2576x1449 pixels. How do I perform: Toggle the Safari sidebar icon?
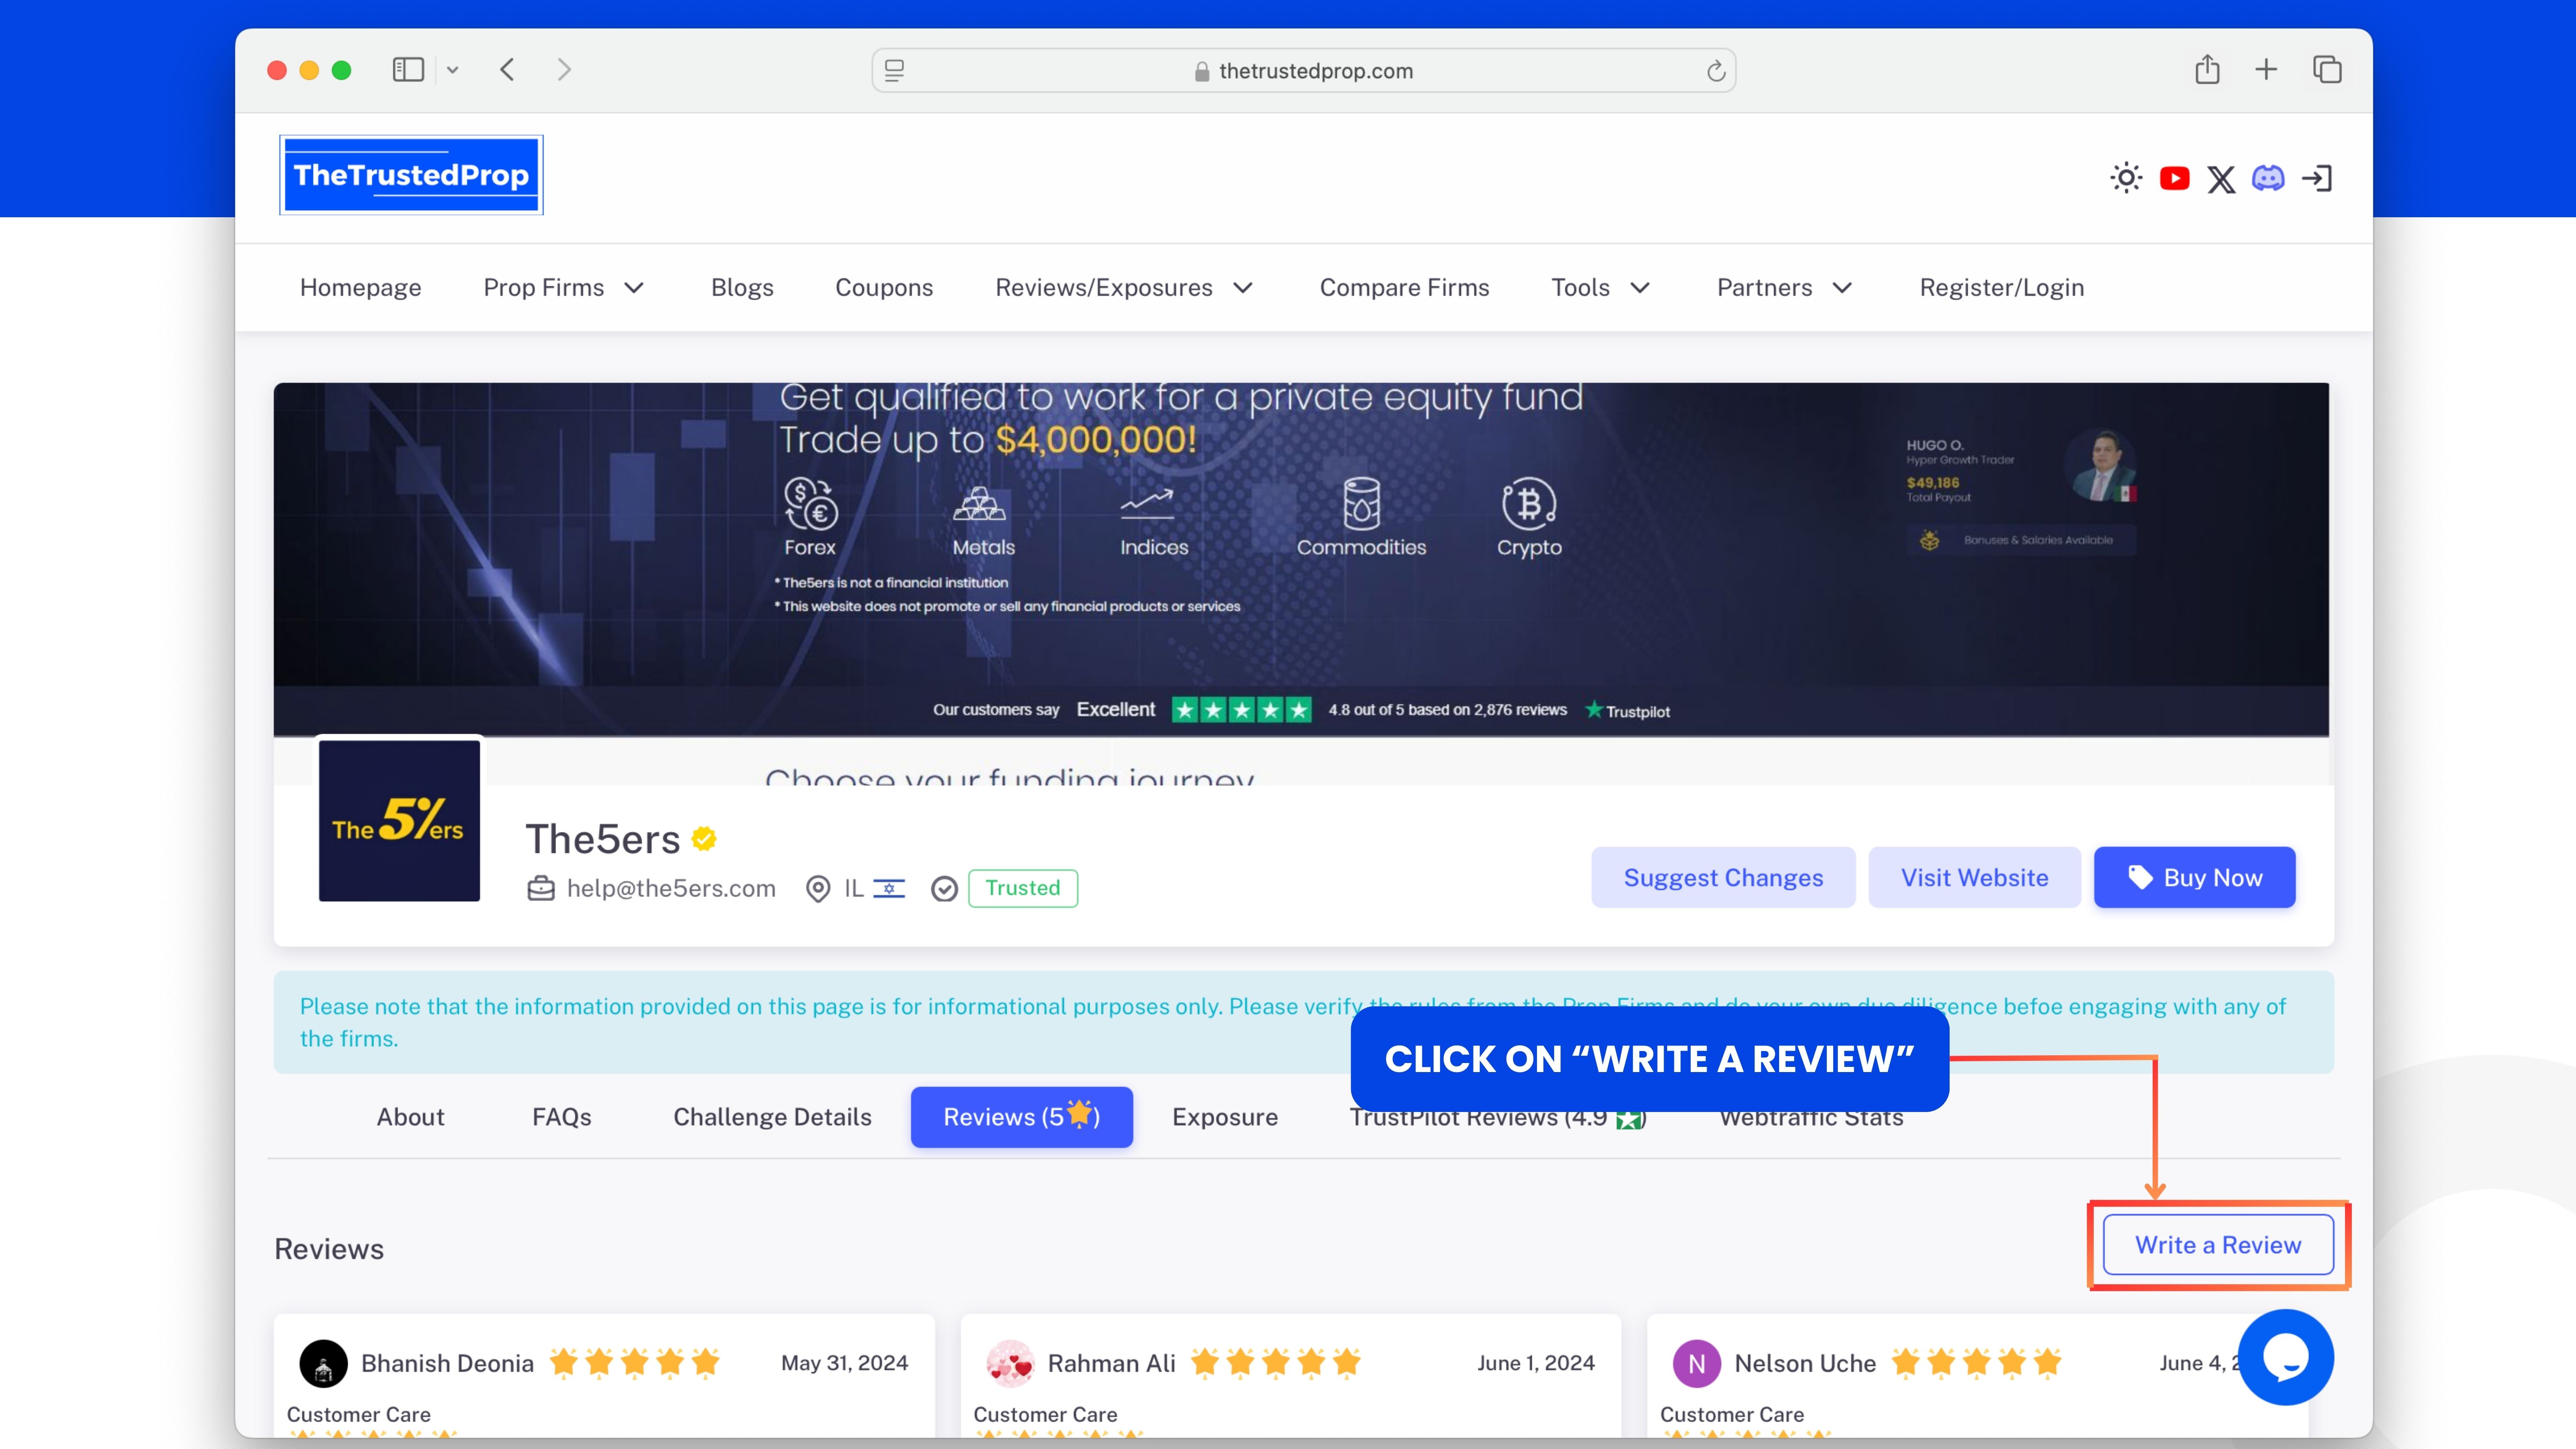408,70
